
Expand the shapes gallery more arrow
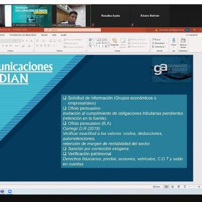pyautogui.click(x=109, y=46)
